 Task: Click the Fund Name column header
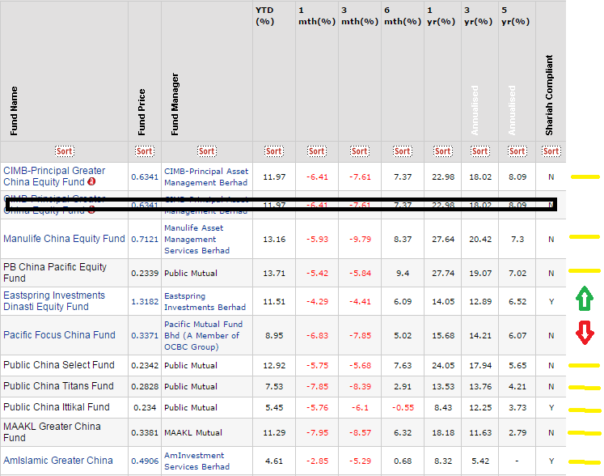pyautogui.click(x=14, y=111)
